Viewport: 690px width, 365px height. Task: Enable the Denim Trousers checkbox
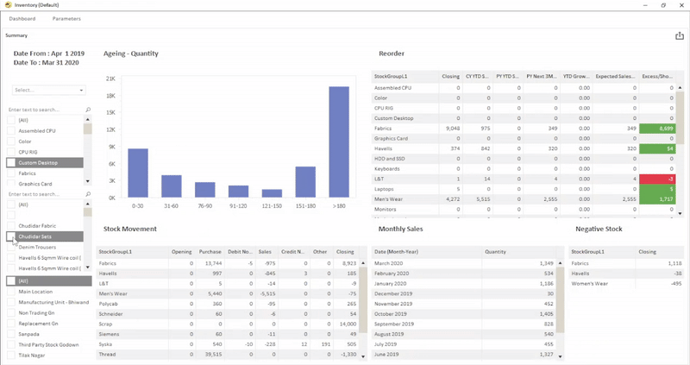11,247
